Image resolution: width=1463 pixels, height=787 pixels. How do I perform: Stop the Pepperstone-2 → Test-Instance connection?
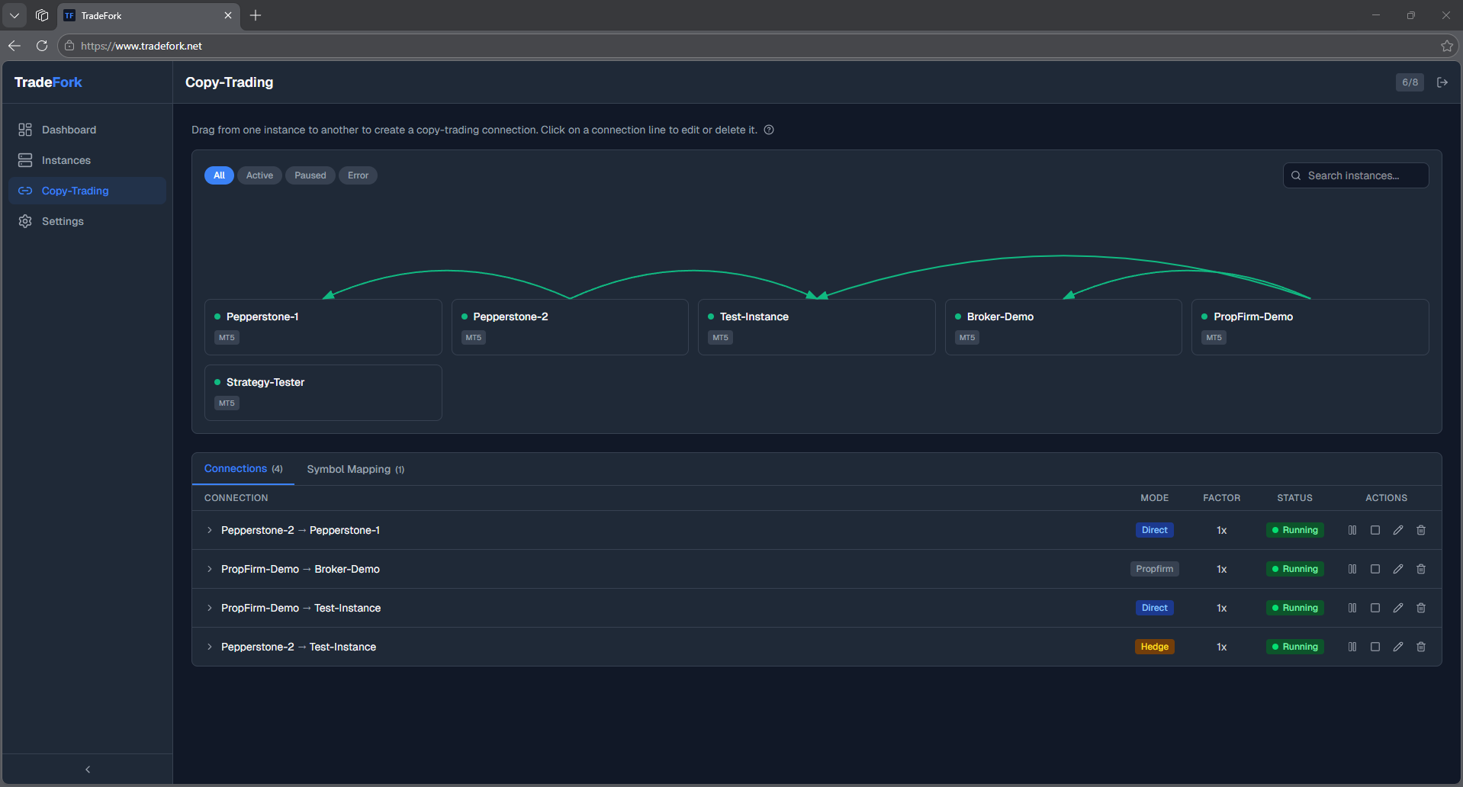(1375, 647)
